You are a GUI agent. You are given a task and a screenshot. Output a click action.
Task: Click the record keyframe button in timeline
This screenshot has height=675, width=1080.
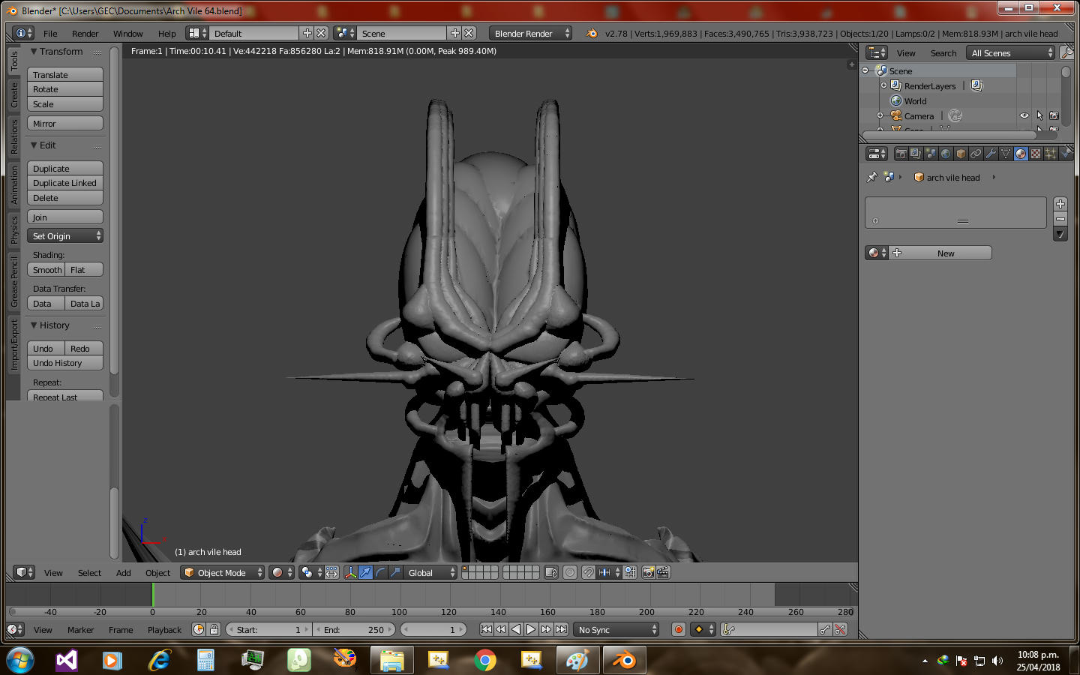[679, 629]
